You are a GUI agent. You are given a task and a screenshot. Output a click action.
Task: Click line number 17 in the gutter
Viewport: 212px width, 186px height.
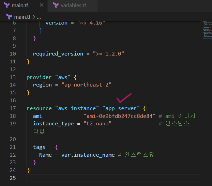click(13, 108)
